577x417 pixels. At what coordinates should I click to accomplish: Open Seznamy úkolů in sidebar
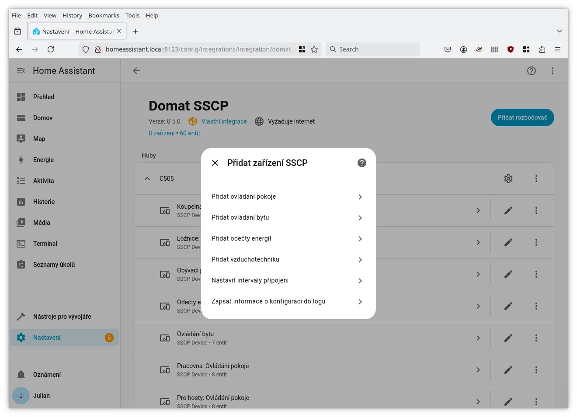pos(65,265)
